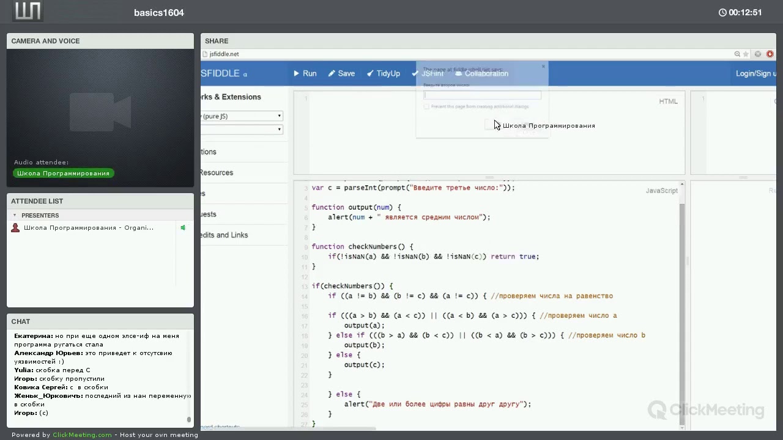This screenshot has height=440, width=783.
Task: Click Игорь's last message '(с)'
Action: pos(31,413)
